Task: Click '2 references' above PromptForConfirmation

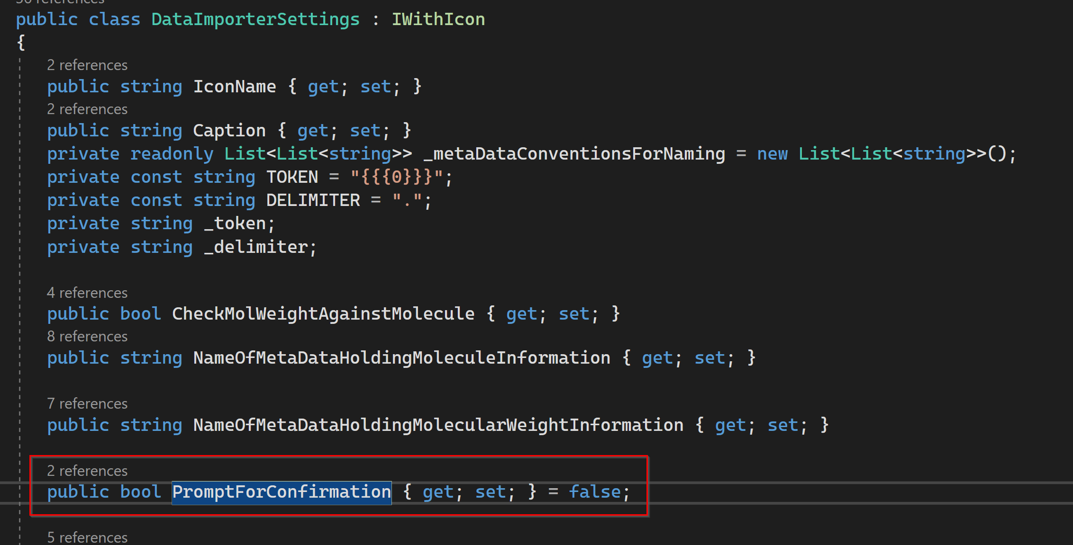Action: coord(87,471)
